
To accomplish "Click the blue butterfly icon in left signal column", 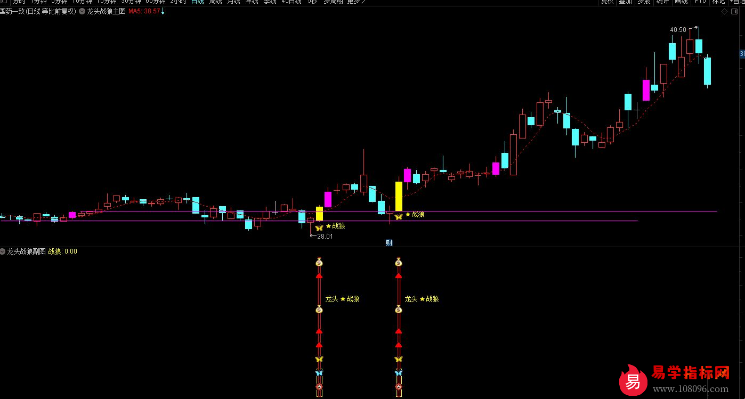I will pos(319,373).
